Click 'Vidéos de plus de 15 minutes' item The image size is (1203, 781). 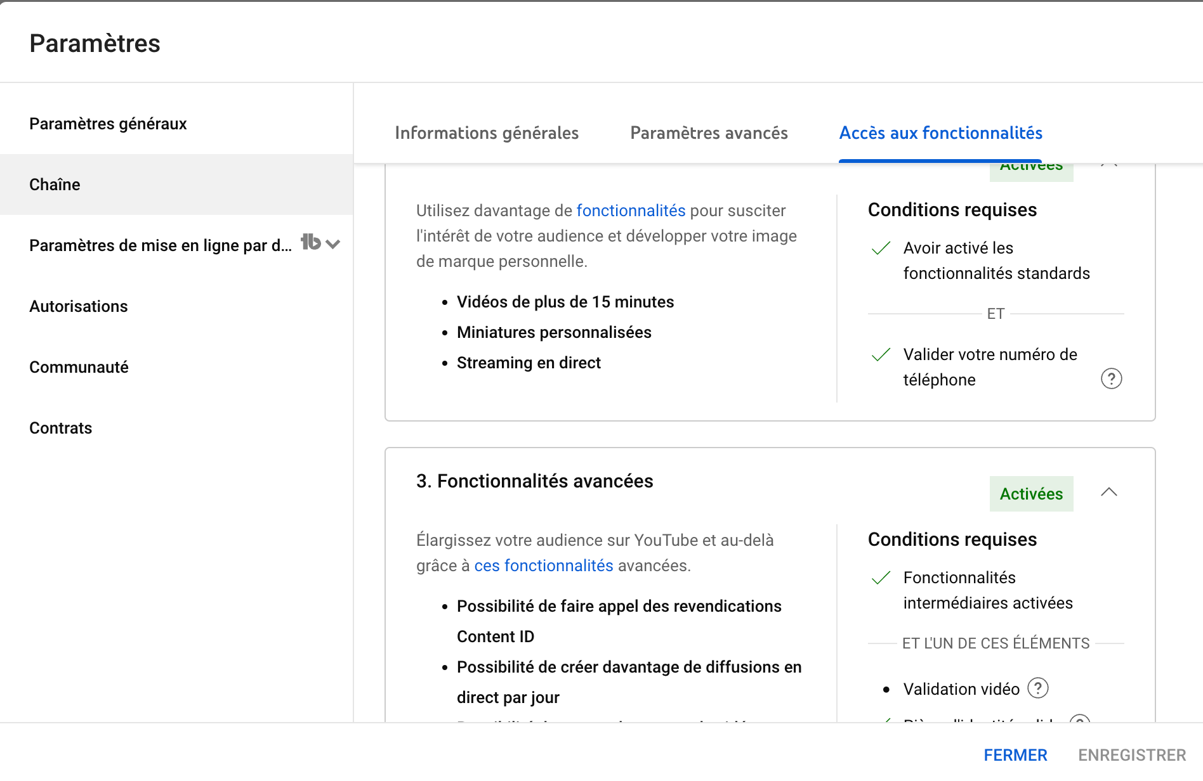point(565,302)
